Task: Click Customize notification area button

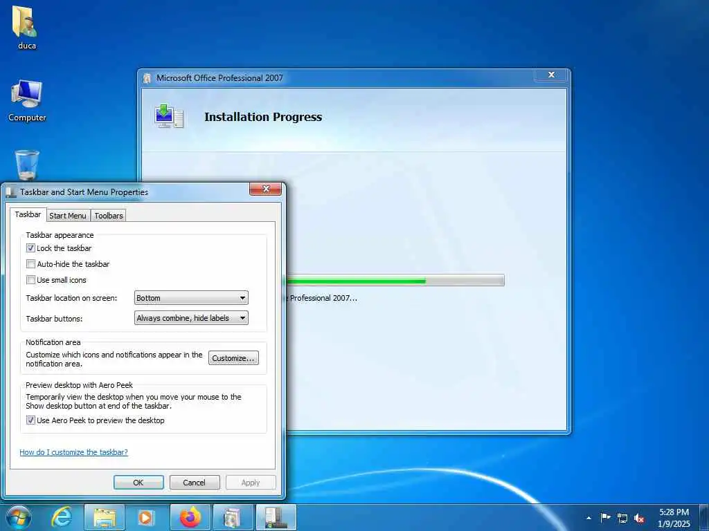Action: click(233, 358)
